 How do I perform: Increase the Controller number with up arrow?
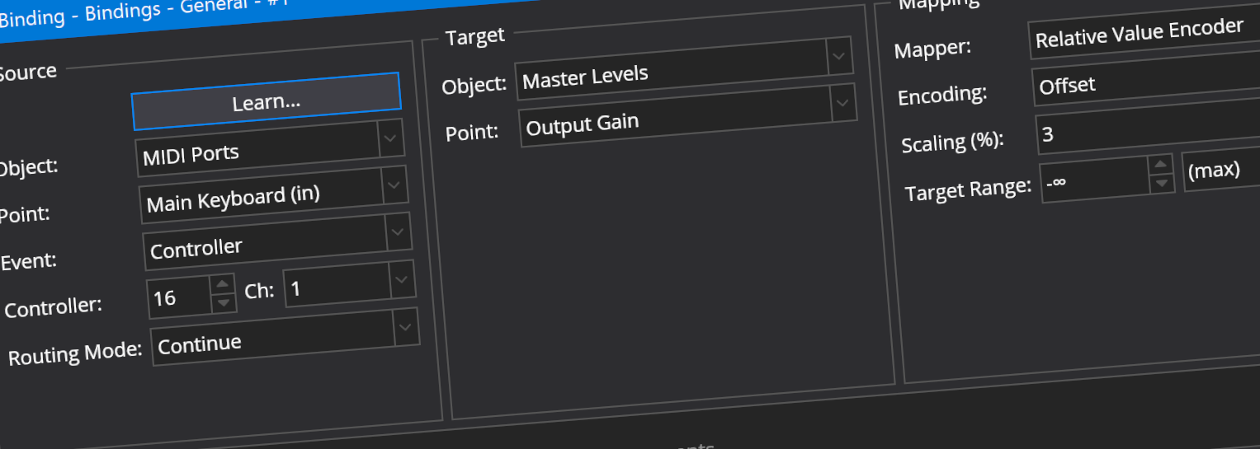pyautogui.click(x=222, y=284)
